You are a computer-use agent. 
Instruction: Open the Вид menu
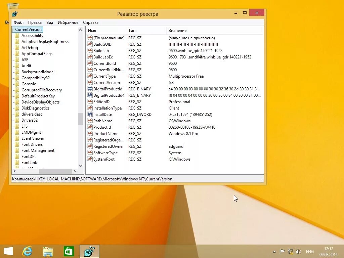(x=50, y=23)
